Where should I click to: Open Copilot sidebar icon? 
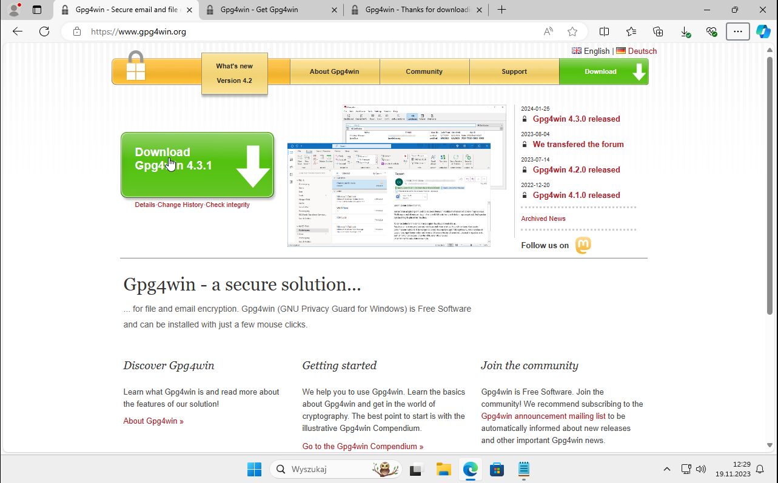tap(762, 32)
